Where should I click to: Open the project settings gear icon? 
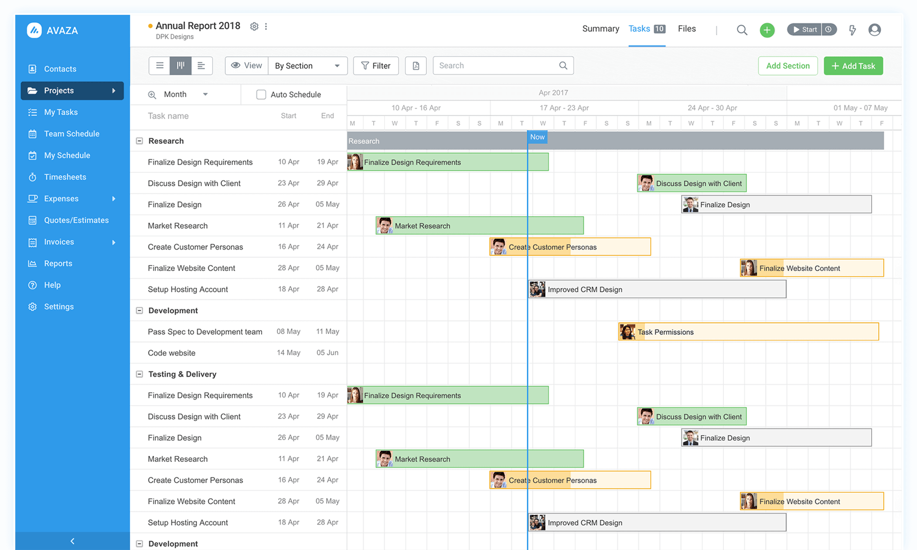(x=254, y=26)
